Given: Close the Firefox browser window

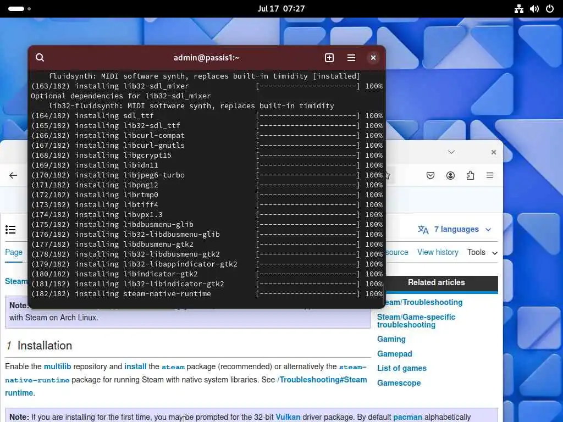Looking at the screenshot, I should pos(494,152).
